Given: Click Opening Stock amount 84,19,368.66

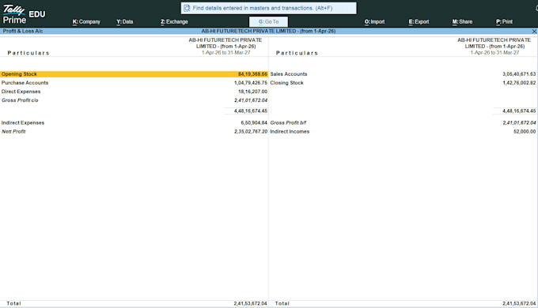Looking at the screenshot, I should click(252, 74).
